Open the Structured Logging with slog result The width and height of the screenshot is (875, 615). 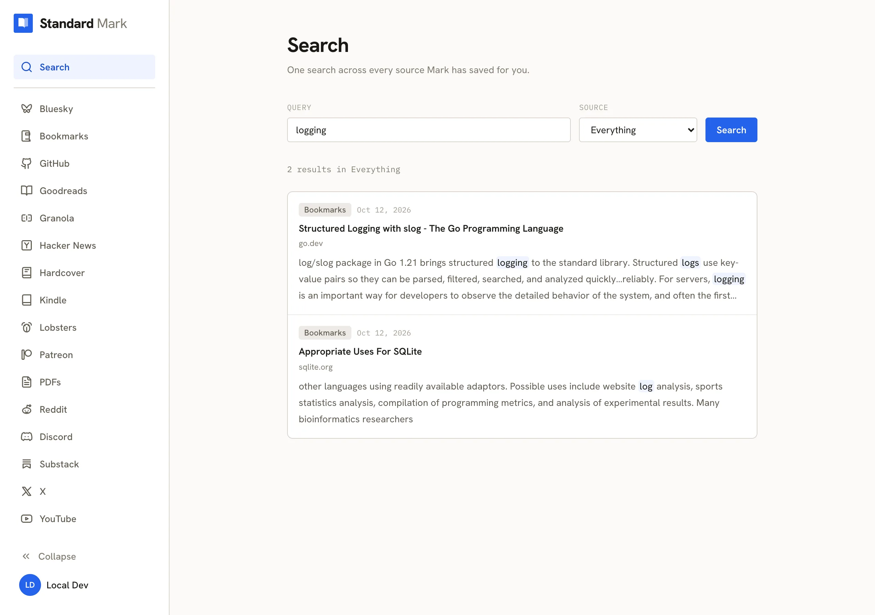431,228
